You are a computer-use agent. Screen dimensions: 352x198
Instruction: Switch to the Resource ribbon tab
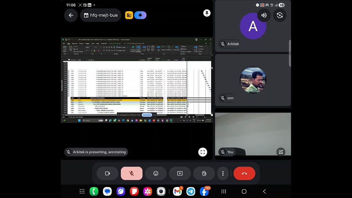pyautogui.click(x=75, y=43)
